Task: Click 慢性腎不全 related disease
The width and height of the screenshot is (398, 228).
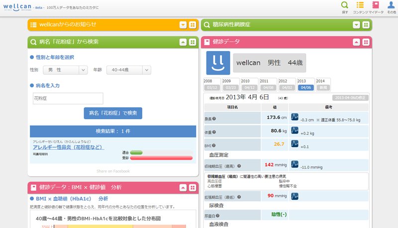Action: [x=288, y=186]
